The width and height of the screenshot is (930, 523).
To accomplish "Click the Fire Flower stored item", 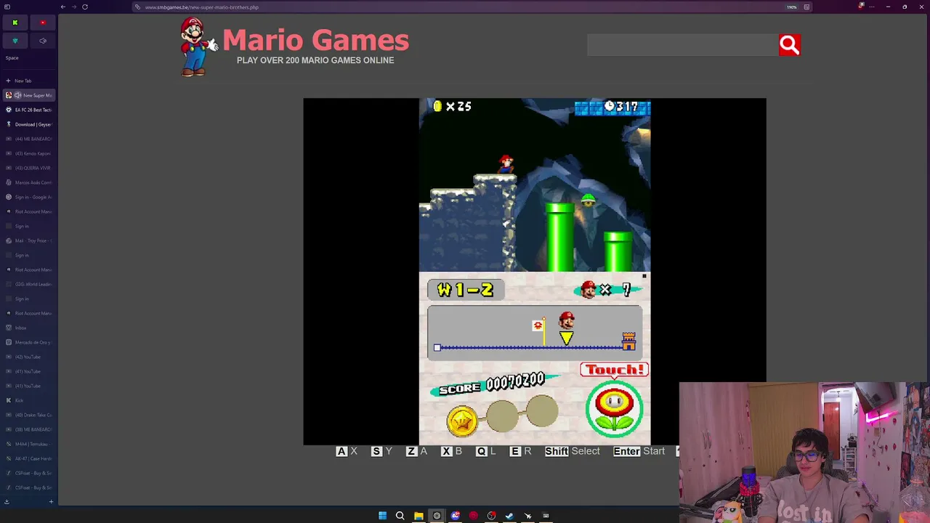I will click(614, 409).
